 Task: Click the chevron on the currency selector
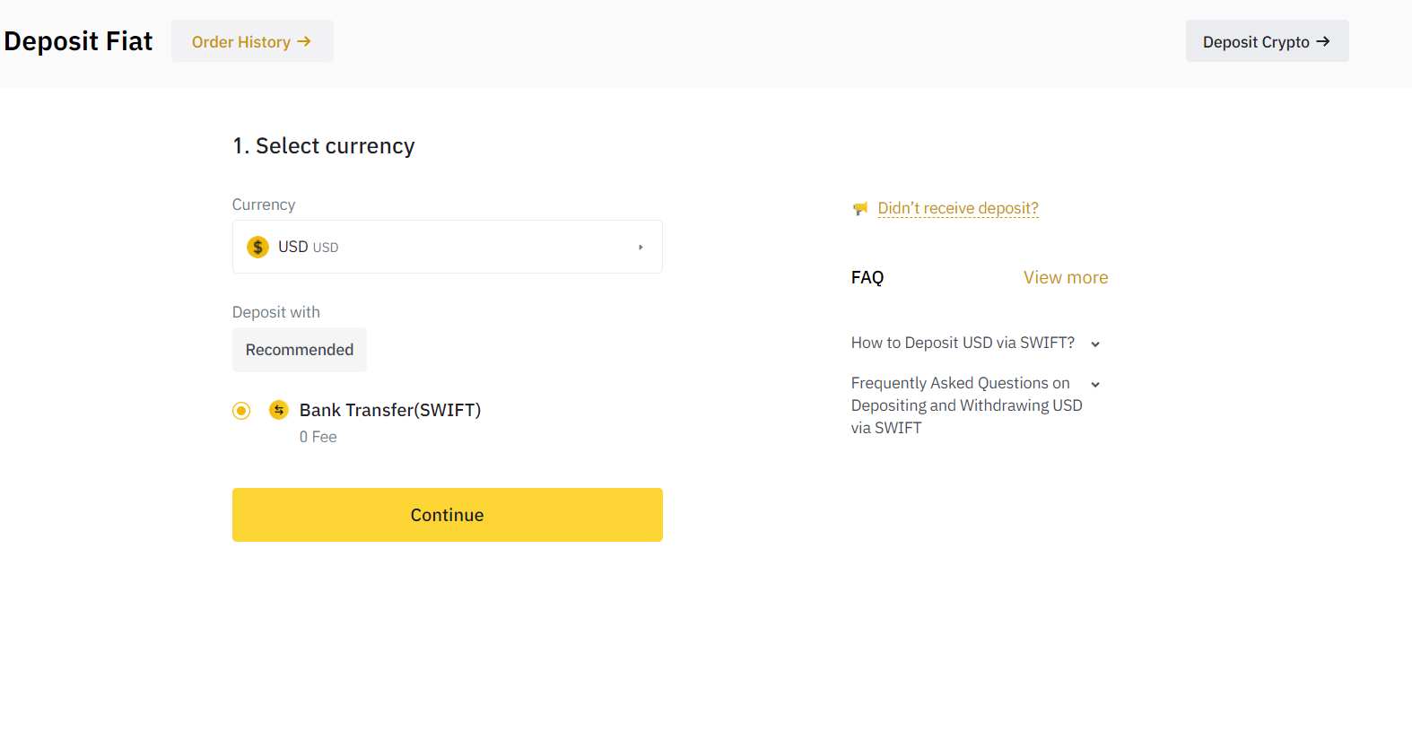640,247
